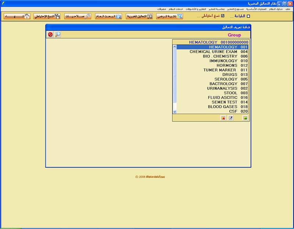Click the backup (النسخ الإحتياطي) toolbar button

(x=47, y=17)
